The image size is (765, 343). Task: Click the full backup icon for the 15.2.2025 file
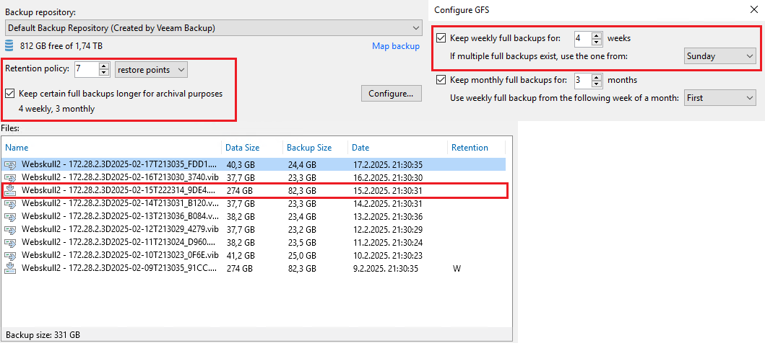click(10, 190)
